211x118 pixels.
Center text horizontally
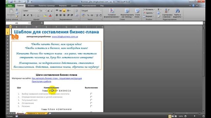click(61, 15)
